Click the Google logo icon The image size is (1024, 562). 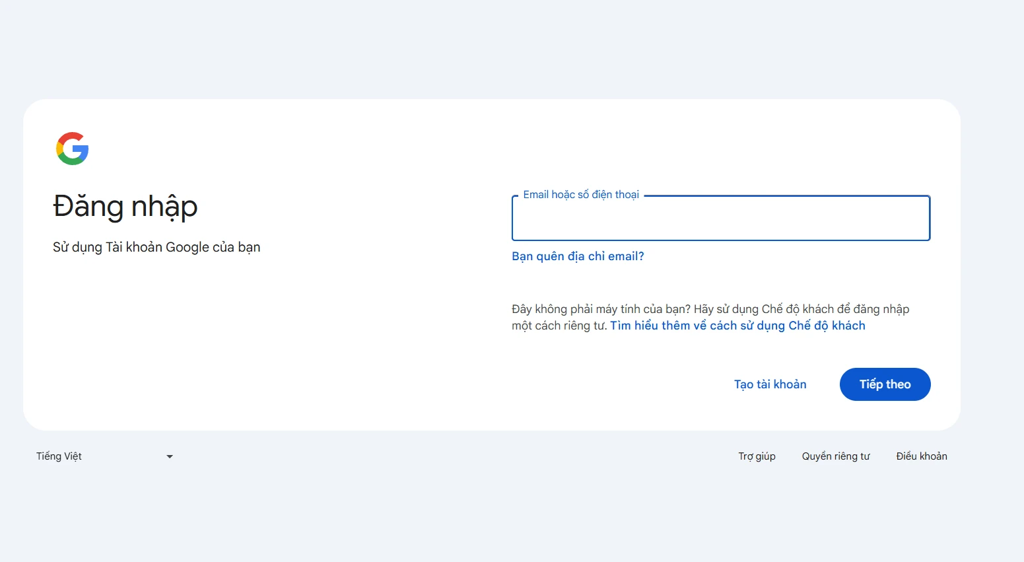(x=73, y=149)
